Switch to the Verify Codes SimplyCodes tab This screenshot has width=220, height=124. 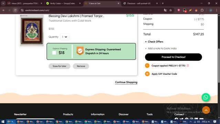(62, 3)
